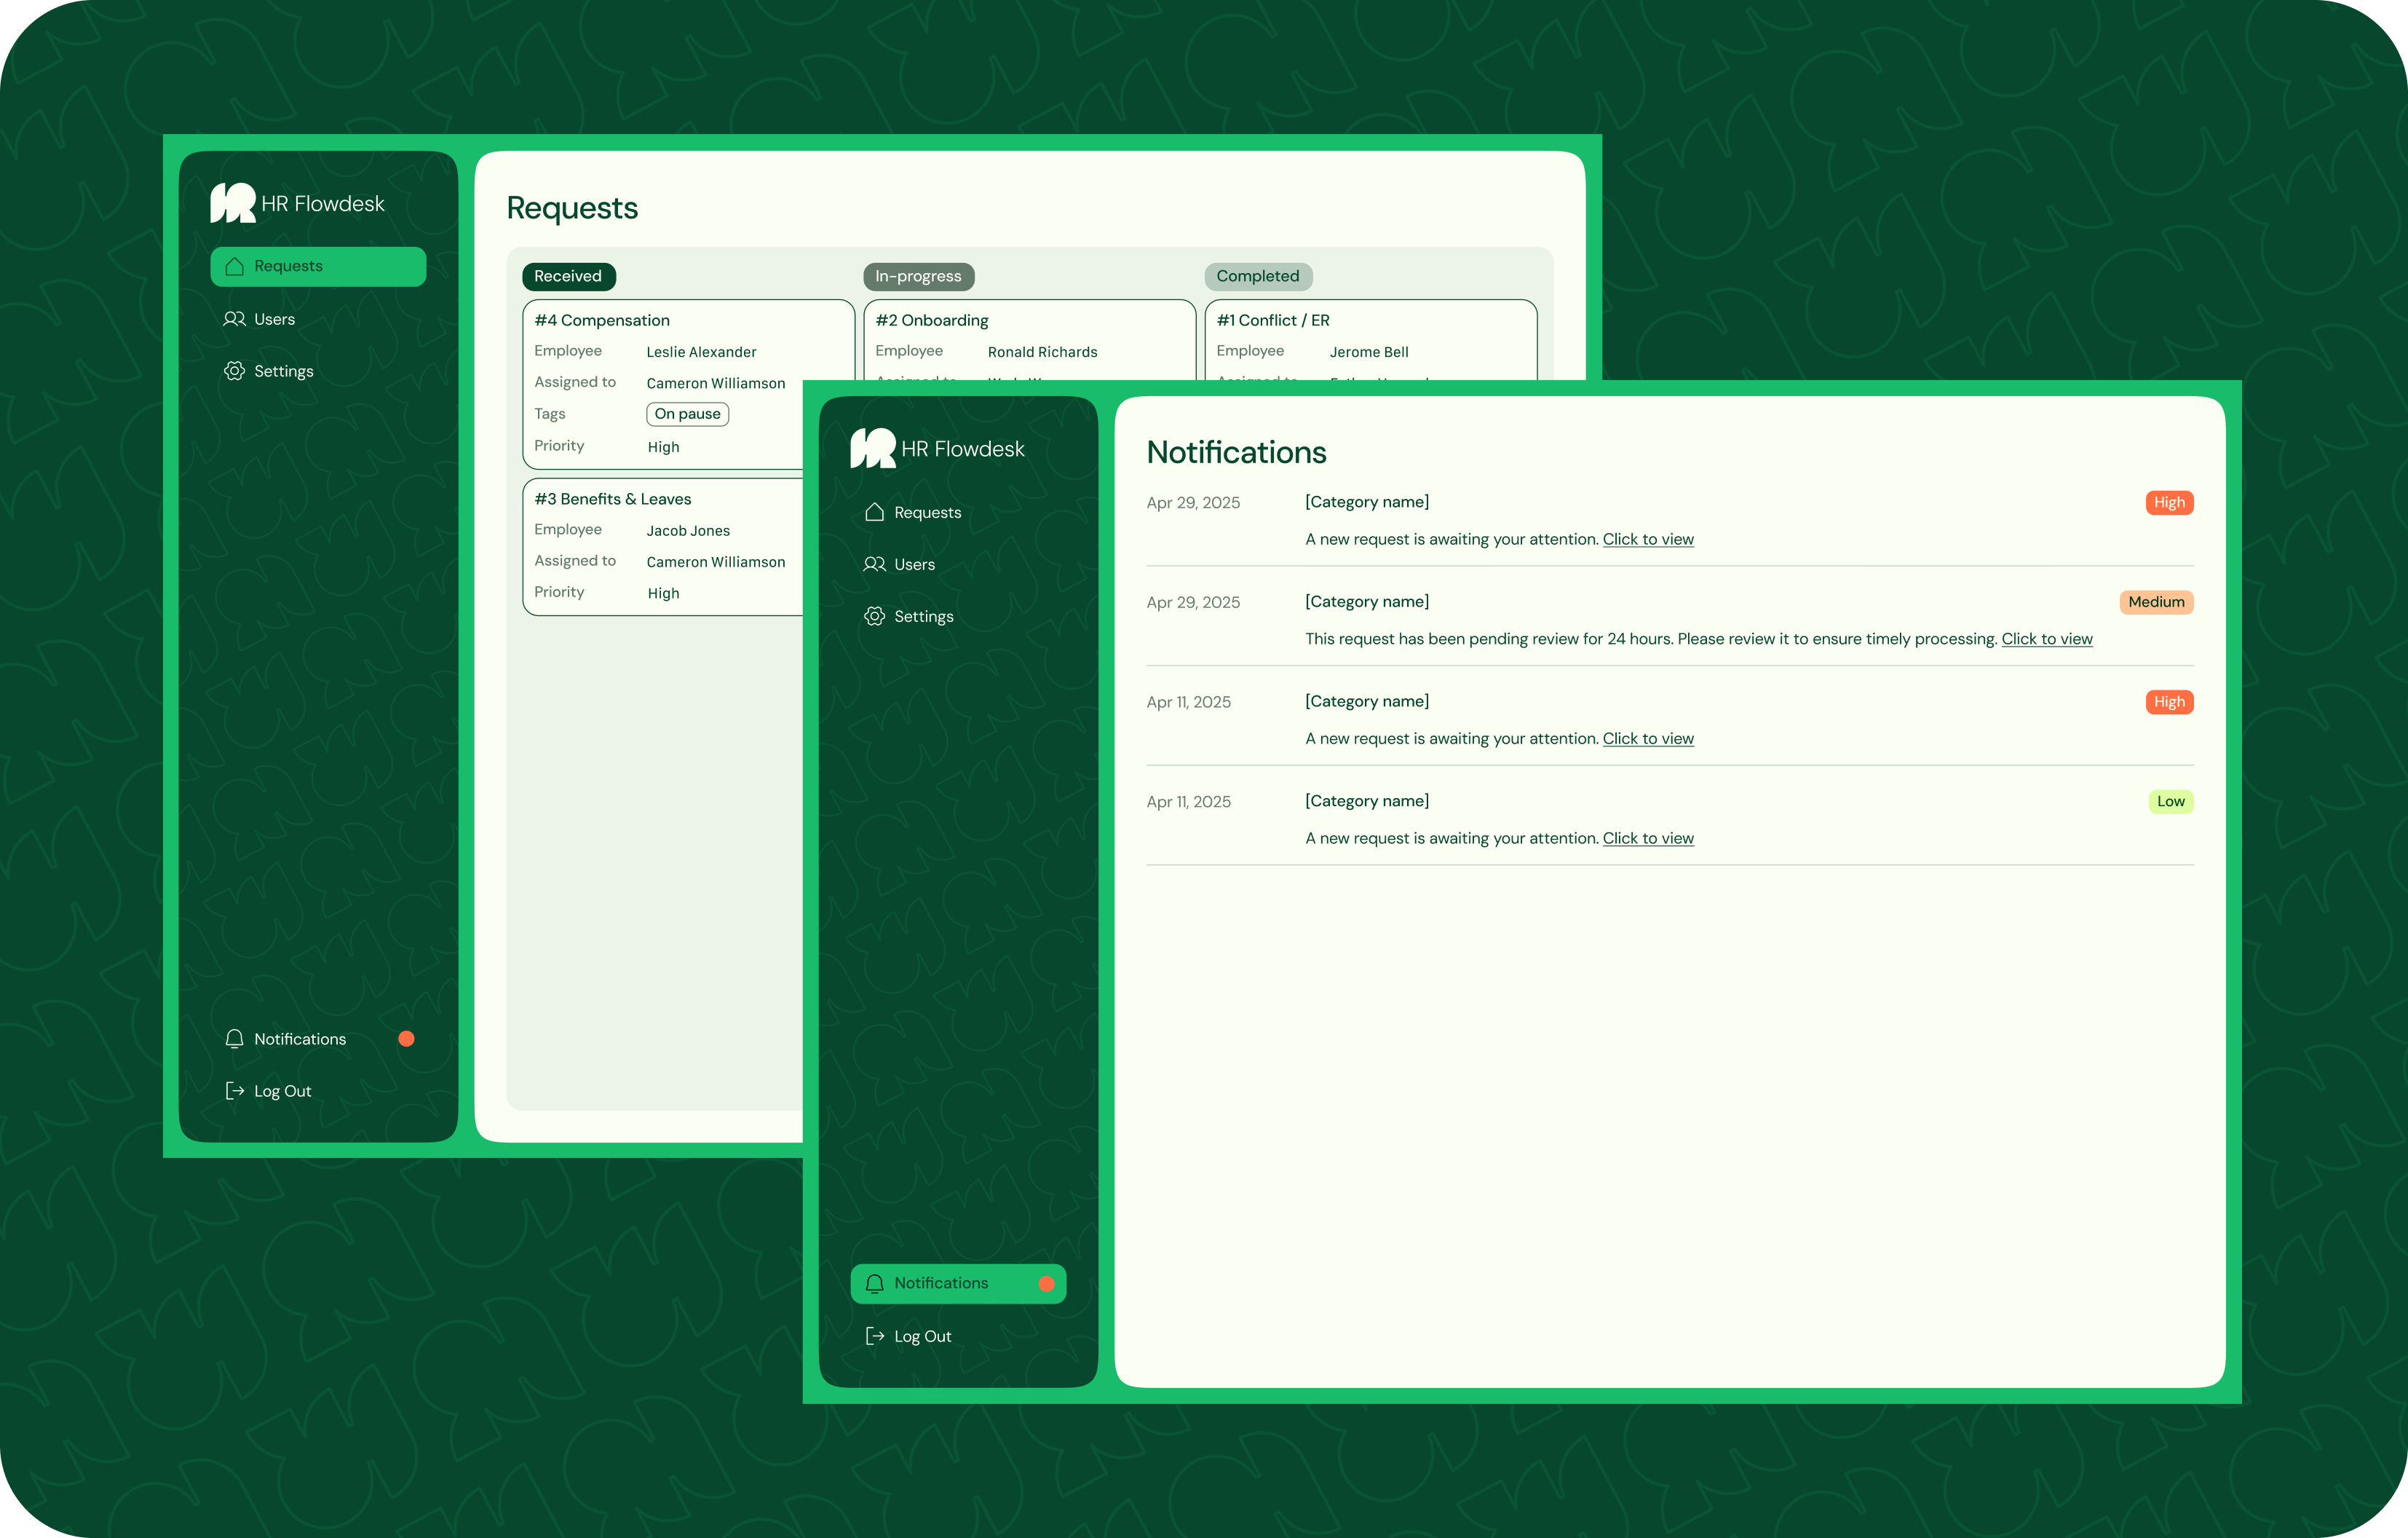
Task: Click the Users people icon in the back window sidebar
Action: 235,319
